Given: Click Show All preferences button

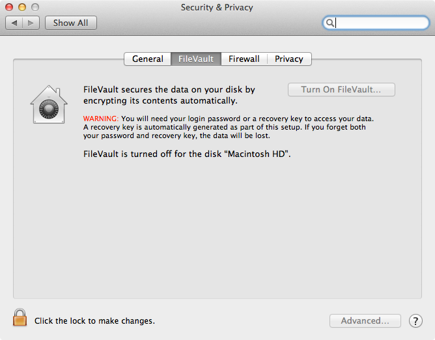Looking at the screenshot, I should (x=71, y=23).
